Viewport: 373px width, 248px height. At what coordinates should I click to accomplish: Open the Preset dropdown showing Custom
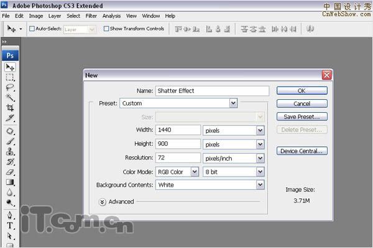pyautogui.click(x=178, y=104)
